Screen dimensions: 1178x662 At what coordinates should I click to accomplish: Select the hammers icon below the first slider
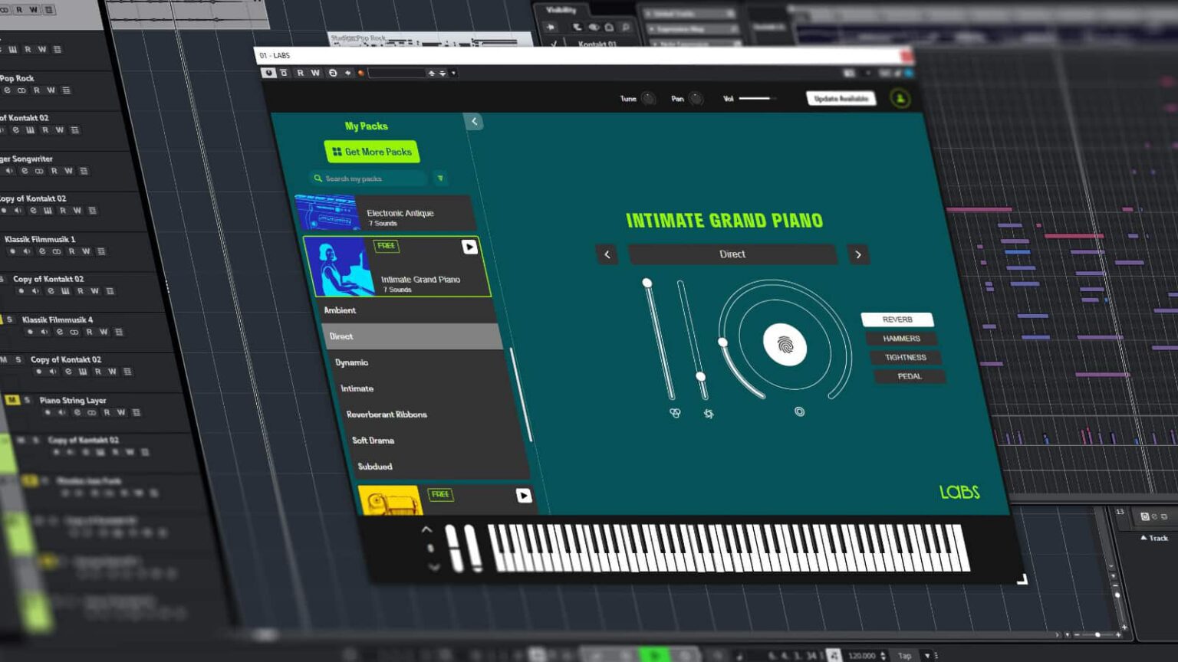(675, 413)
